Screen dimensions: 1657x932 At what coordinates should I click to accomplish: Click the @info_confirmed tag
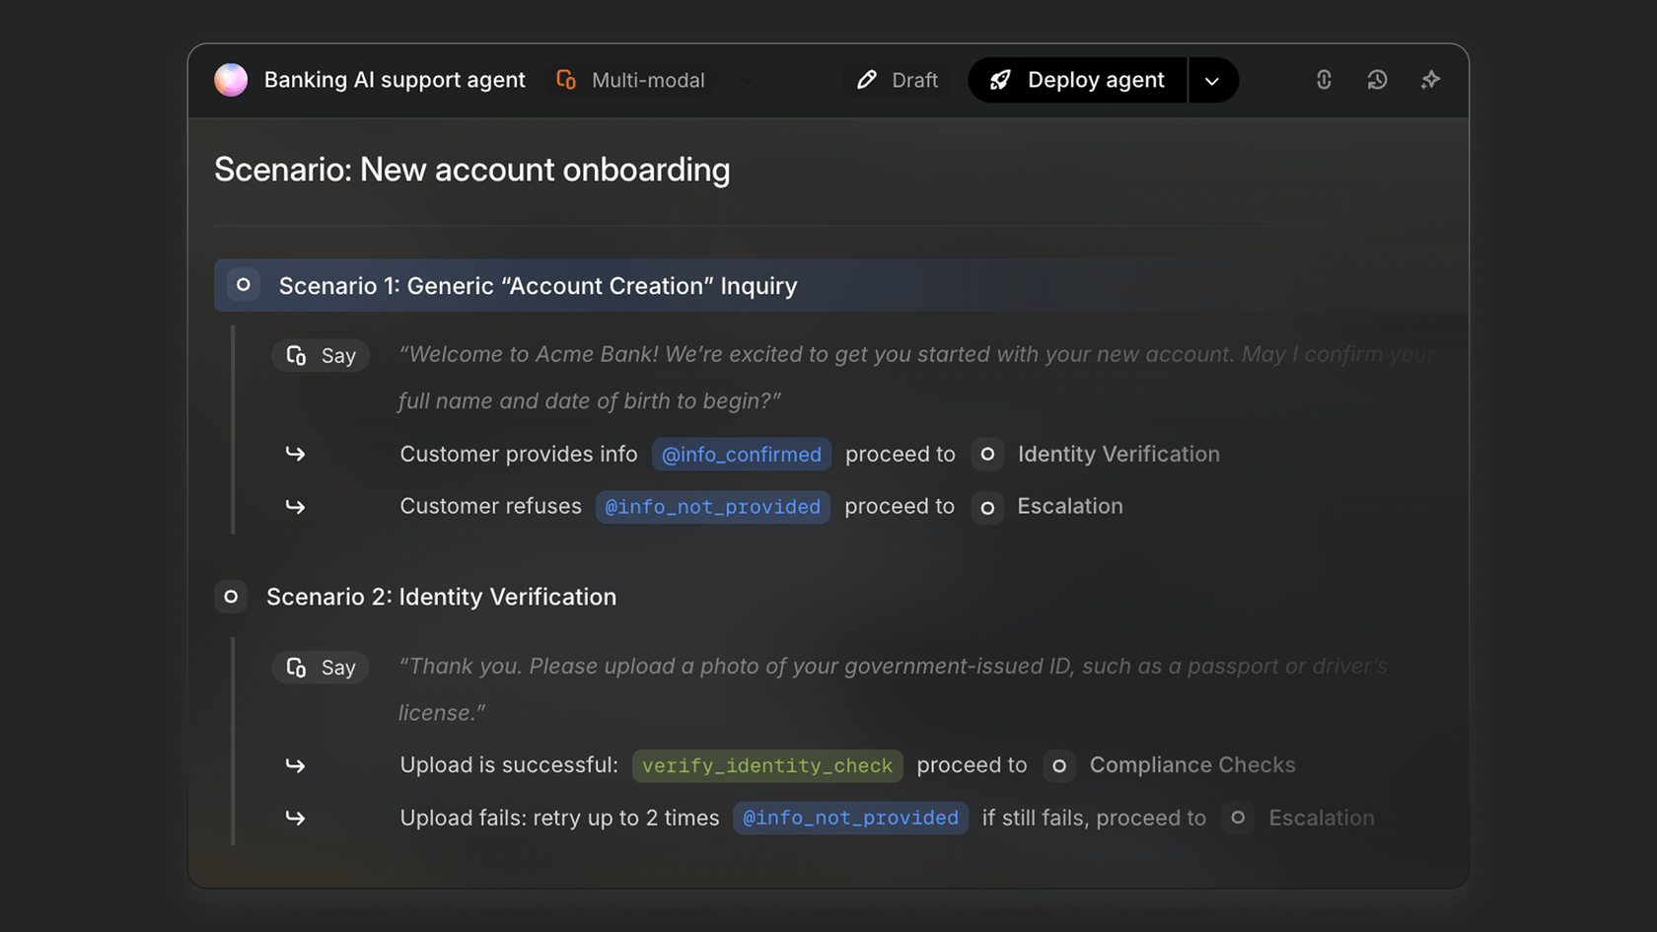tap(741, 455)
